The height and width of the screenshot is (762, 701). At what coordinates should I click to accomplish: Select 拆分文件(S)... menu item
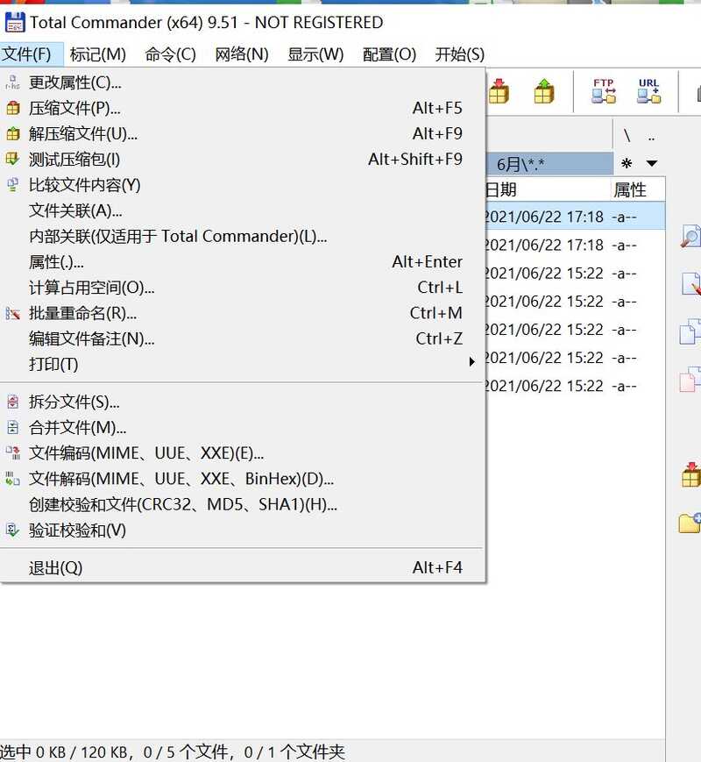coord(242,402)
